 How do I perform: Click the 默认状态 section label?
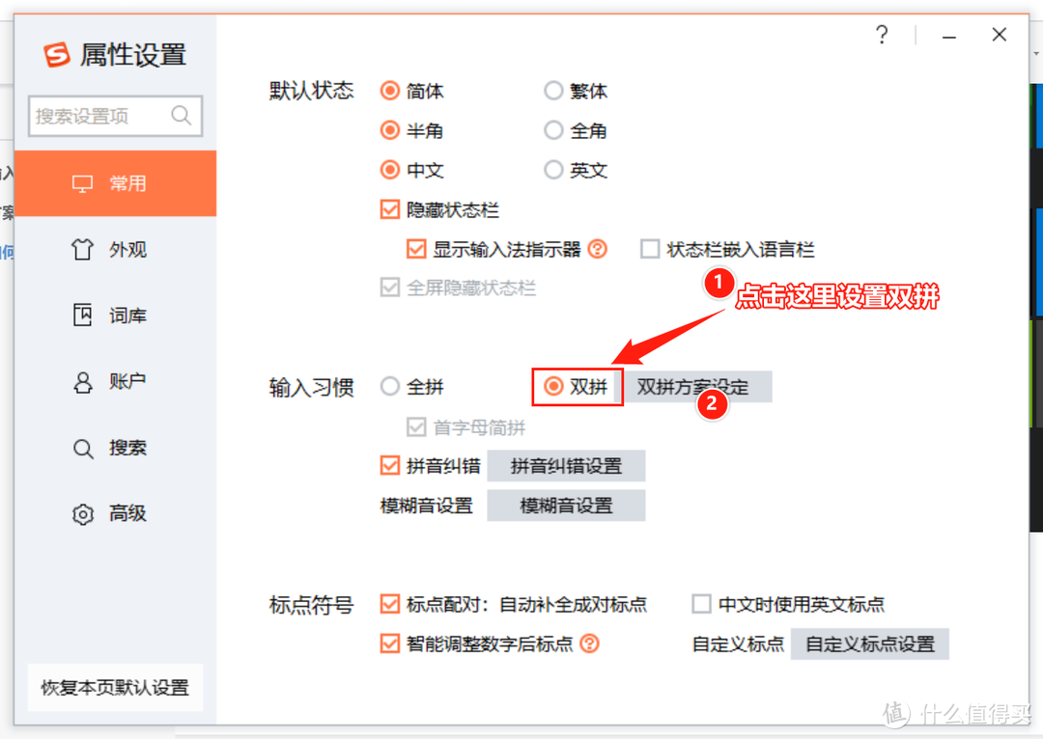(311, 91)
